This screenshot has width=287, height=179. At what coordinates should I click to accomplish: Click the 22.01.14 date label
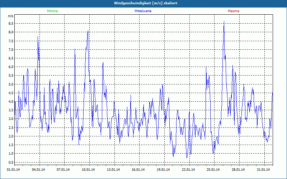pos(188,170)
